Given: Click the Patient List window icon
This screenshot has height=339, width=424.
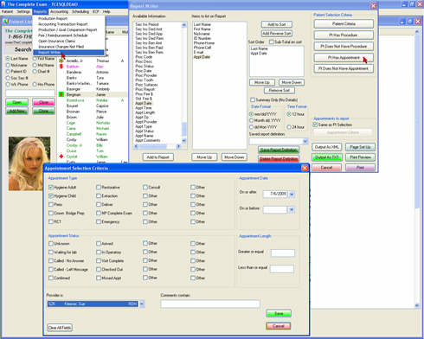Looking at the screenshot, I should click(5, 22).
